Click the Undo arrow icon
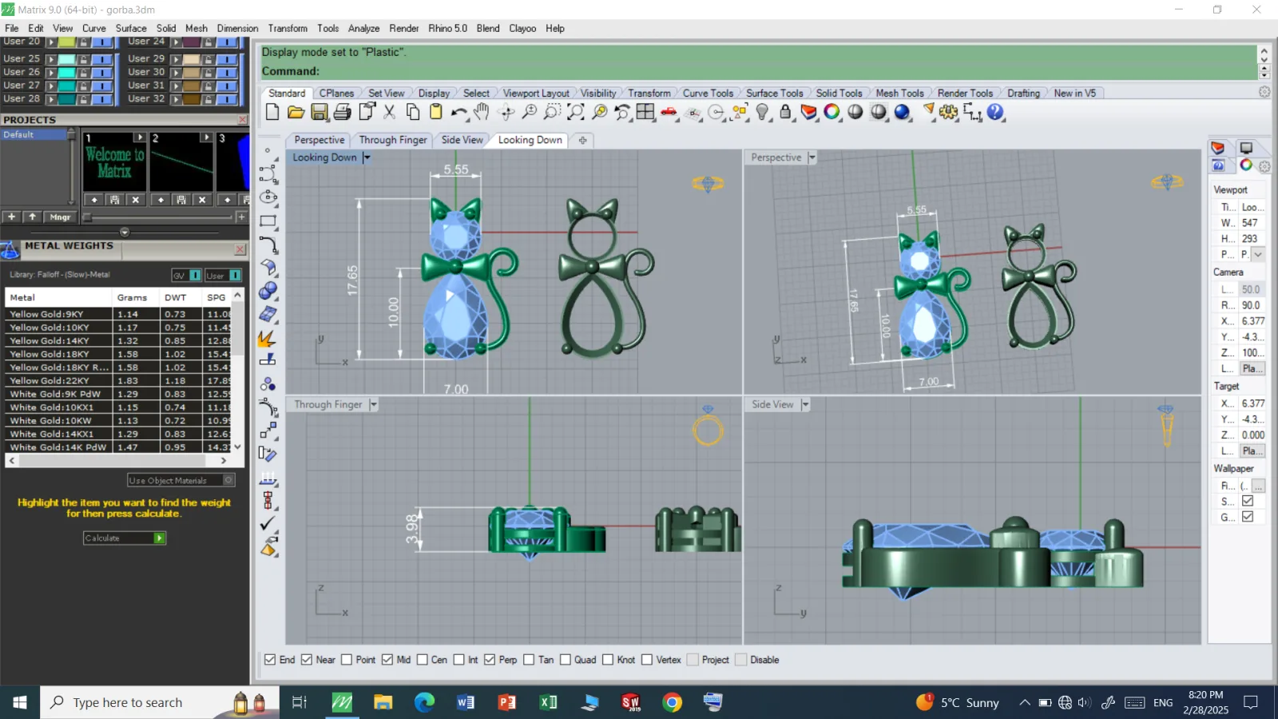The image size is (1278, 719). coord(459,112)
